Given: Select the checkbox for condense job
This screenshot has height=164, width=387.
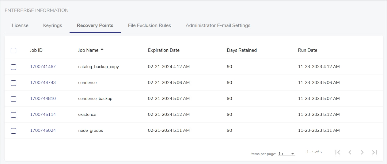Looking at the screenshot, I should coord(13,83).
